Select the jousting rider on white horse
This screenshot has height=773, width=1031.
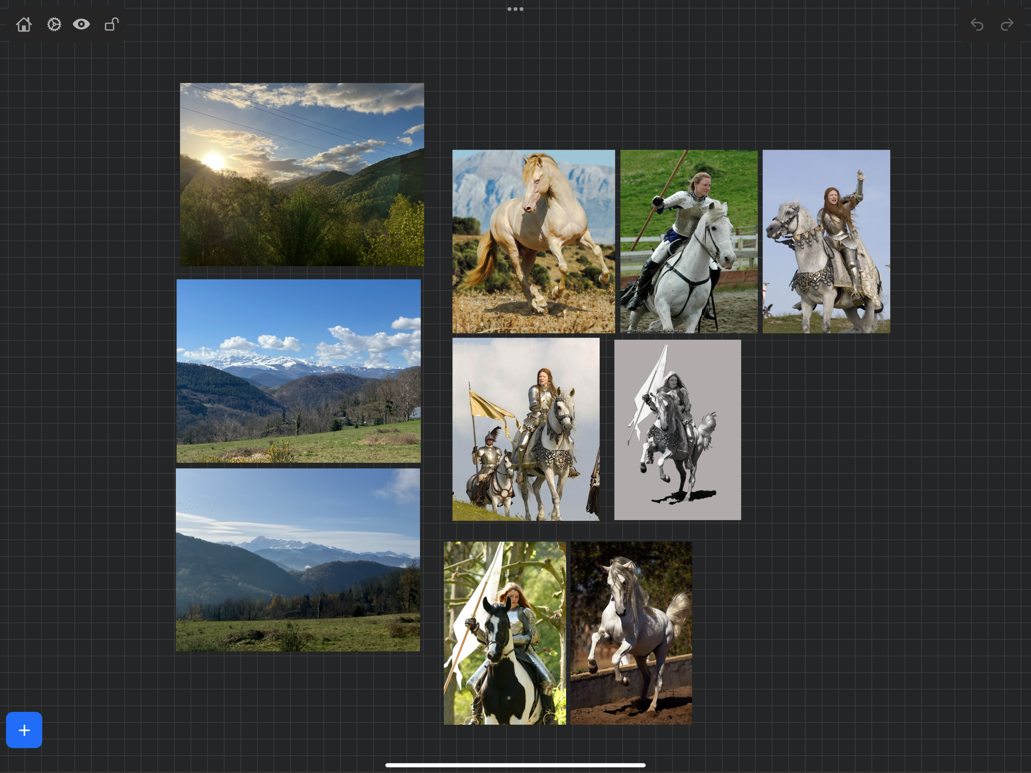tap(688, 241)
